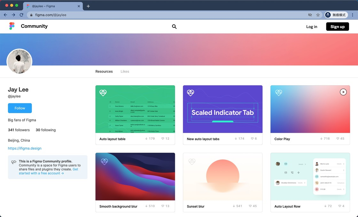Open the Community search icon
This screenshot has width=358, height=217.
tap(174, 27)
